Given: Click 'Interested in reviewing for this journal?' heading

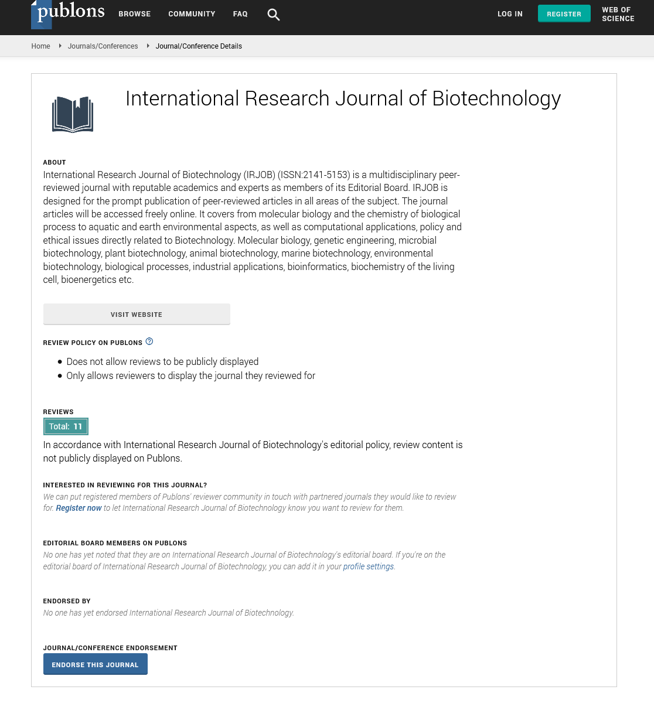Looking at the screenshot, I should [x=125, y=485].
